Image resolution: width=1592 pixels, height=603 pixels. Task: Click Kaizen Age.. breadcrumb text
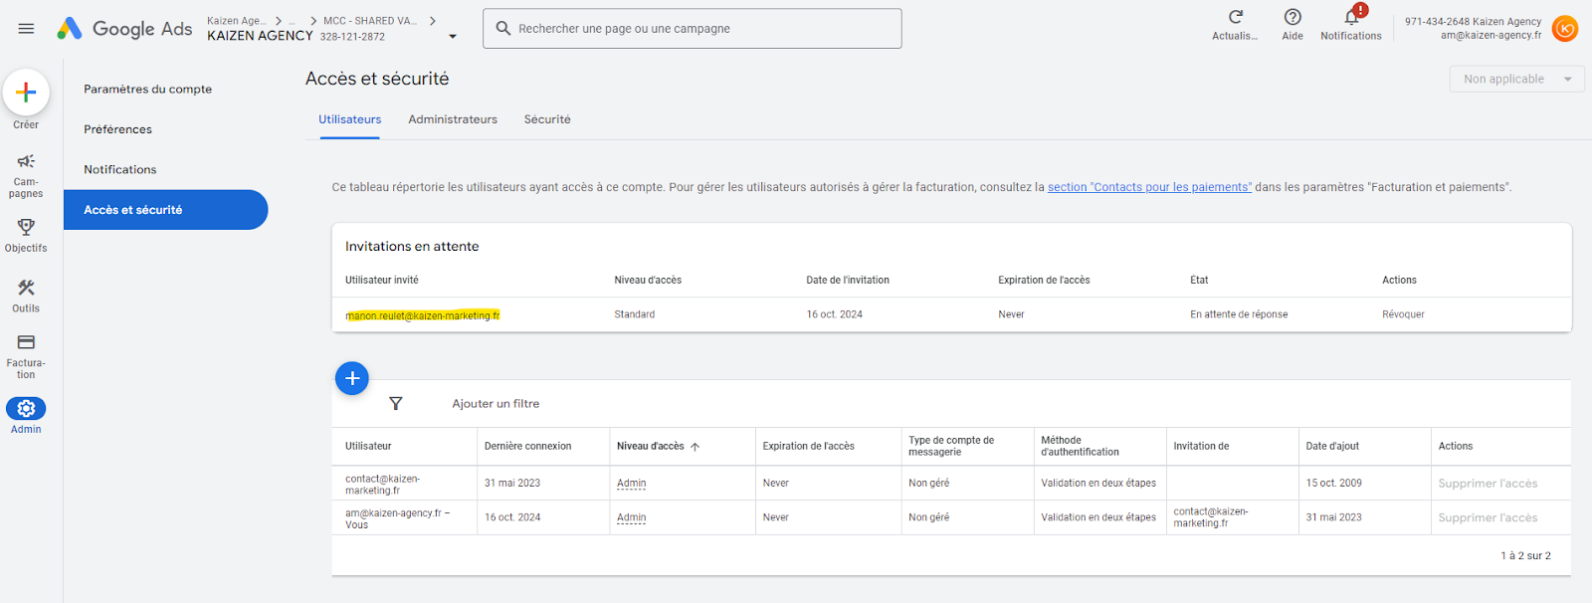(x=237, y=21)
